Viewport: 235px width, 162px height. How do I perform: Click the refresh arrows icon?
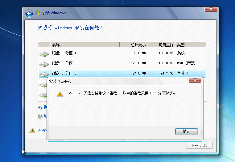[x=40, y=108]
